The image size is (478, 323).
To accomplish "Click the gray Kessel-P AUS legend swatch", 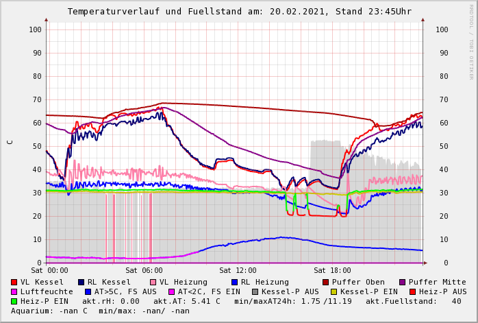I will point(255,291).
